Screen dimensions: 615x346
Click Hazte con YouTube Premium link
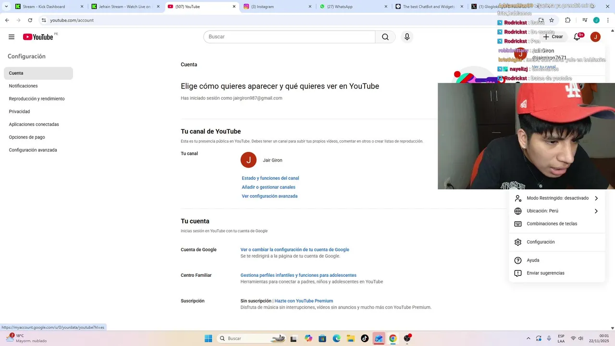point(304,301)
